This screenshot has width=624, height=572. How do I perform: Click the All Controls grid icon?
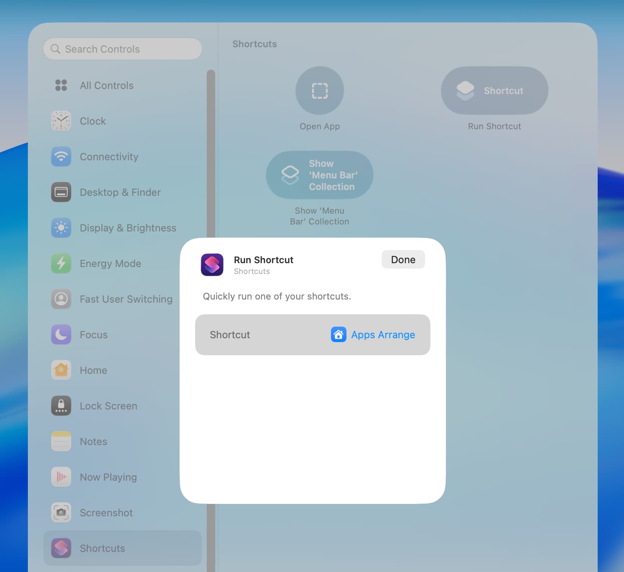tap(61, 85)
